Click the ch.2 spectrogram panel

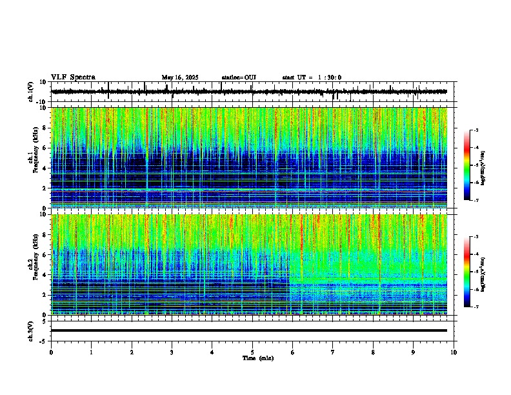249,265
